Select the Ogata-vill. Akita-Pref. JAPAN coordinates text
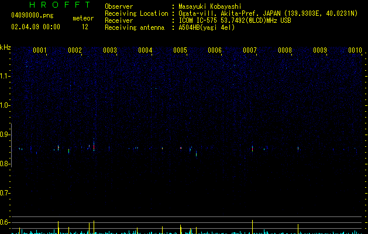 coord(268,13)
